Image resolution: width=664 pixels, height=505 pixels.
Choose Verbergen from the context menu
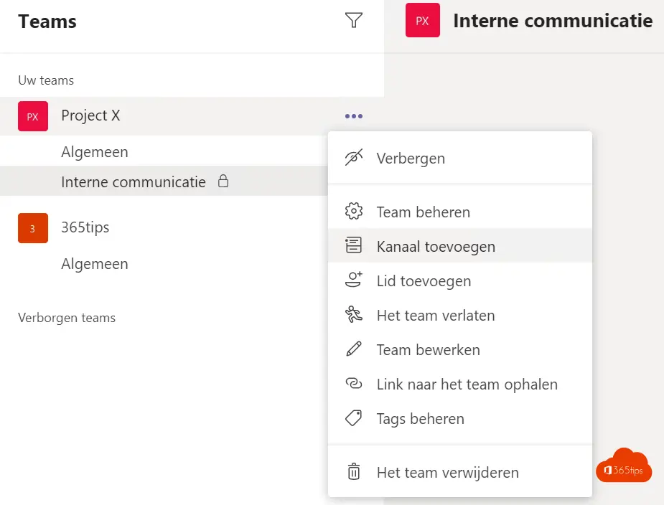[x=460, y=159]
